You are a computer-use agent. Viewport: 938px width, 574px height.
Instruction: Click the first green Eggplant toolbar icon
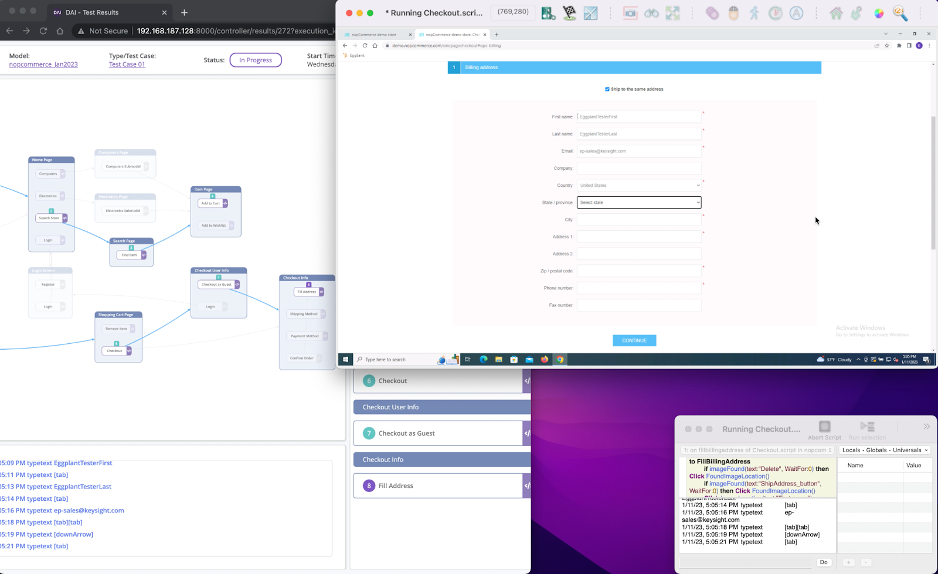tap(548, 13)
